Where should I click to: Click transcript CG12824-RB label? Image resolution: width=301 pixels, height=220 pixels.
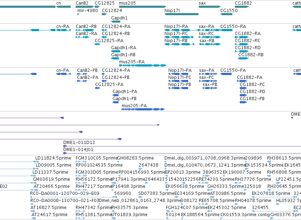[116, 33]
